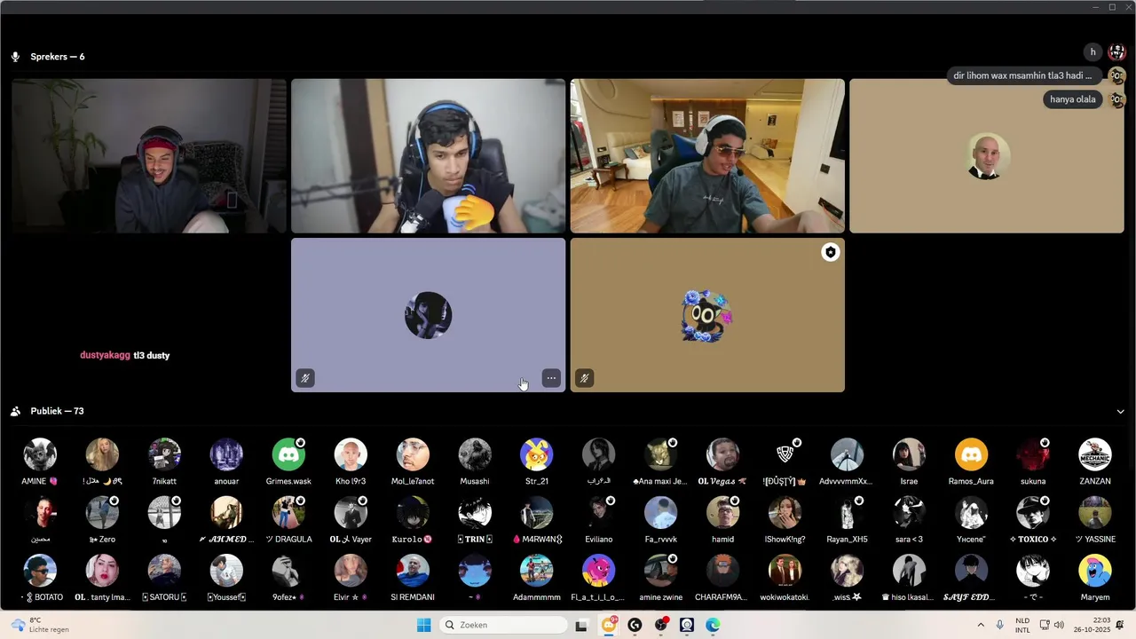Click the sukuna red avatar
1136x639 pixels.
pyautogui.click(x=1033, y=454)
